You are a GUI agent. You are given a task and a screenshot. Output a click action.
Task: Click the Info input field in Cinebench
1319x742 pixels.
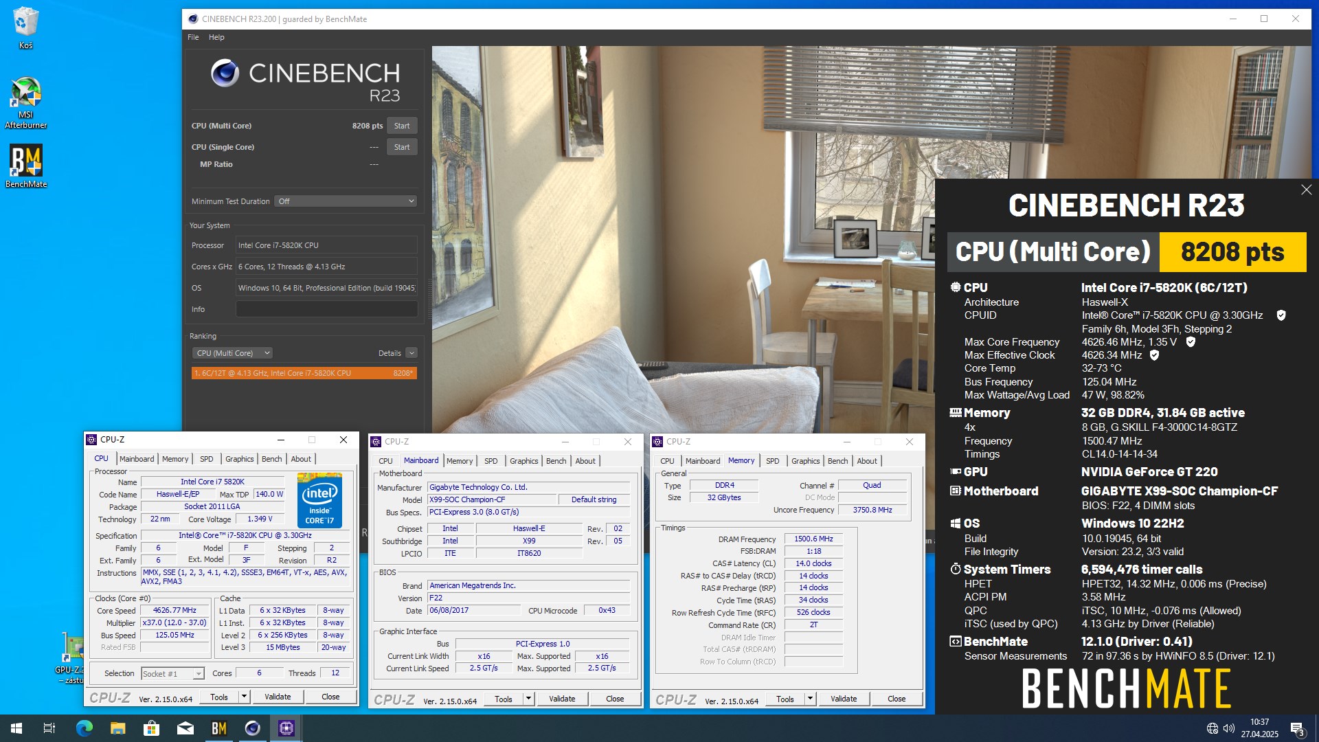pos(326,309)
